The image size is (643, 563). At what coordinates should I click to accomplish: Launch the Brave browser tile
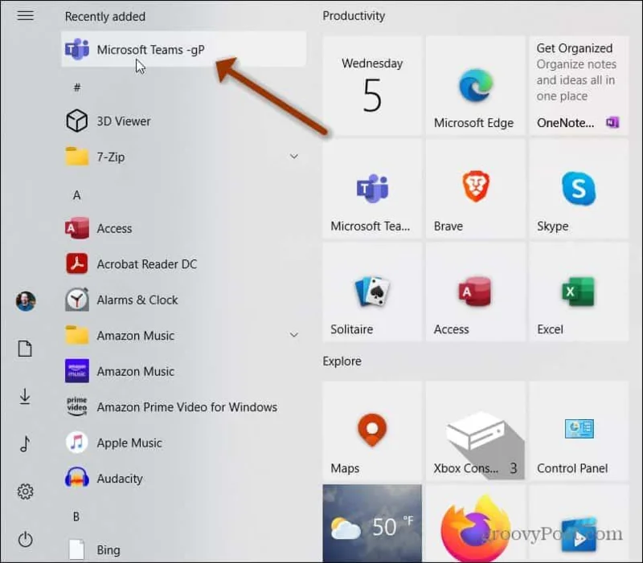475,189
